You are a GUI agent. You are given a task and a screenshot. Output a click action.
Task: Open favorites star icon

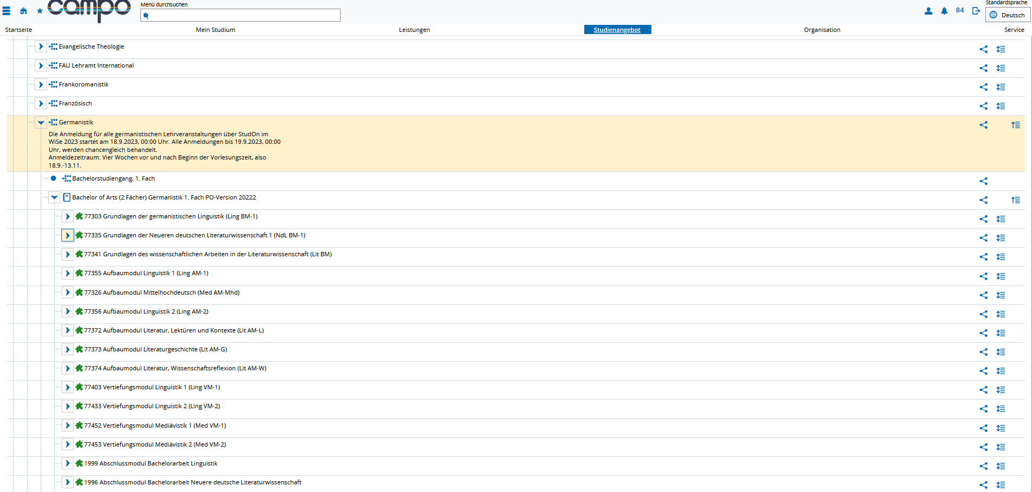(x=40, y=11)
